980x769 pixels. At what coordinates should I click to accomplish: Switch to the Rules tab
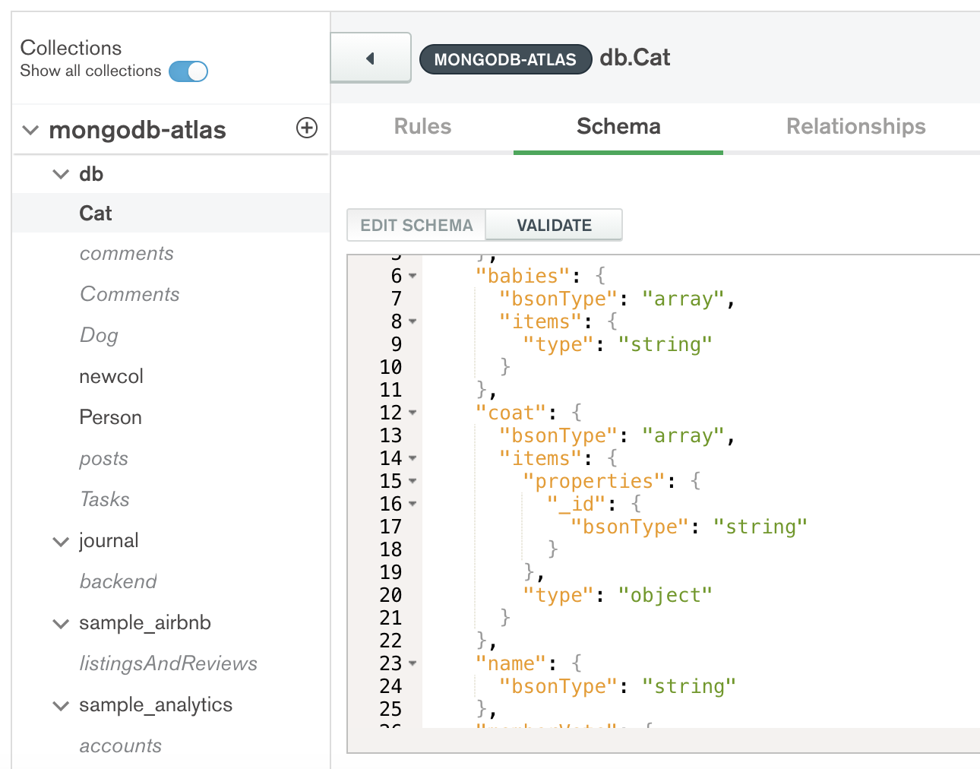tap(422, 126)
